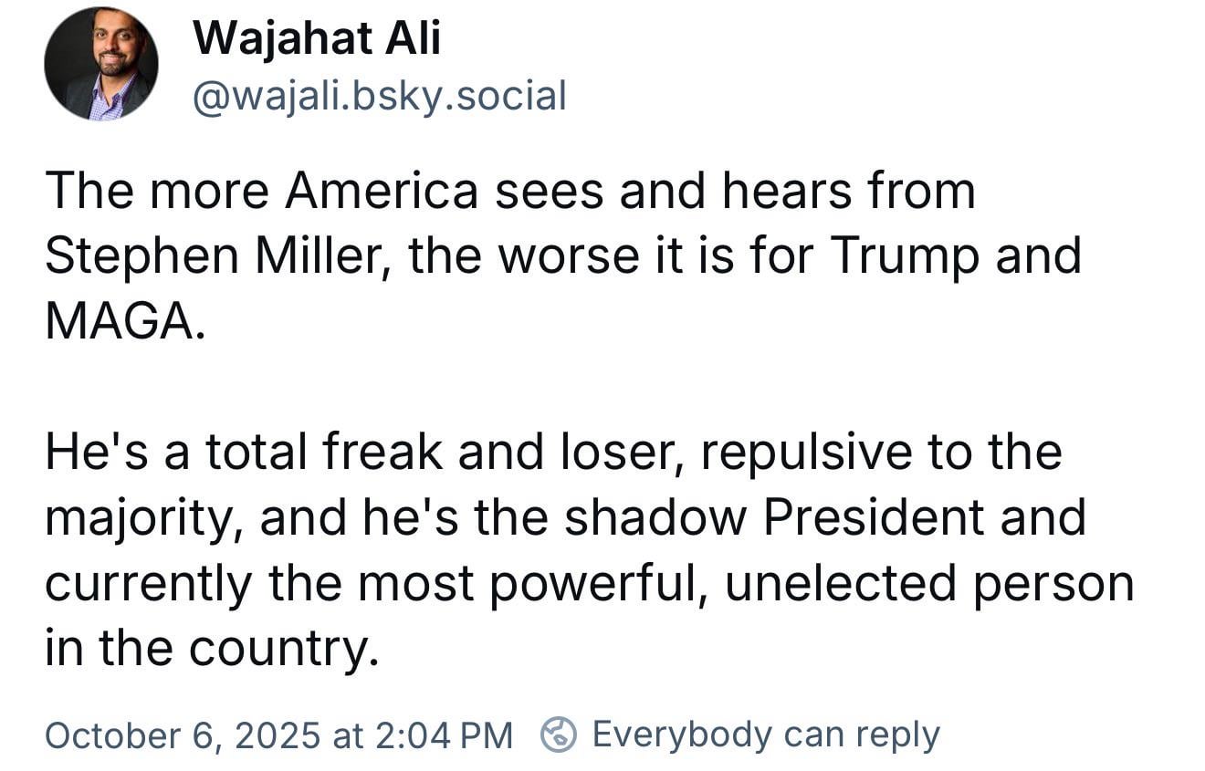Open Wajahat Ali's profile avatar
Image resolution: width=1205 pixels, height=771 pixels.
point(100,63)
